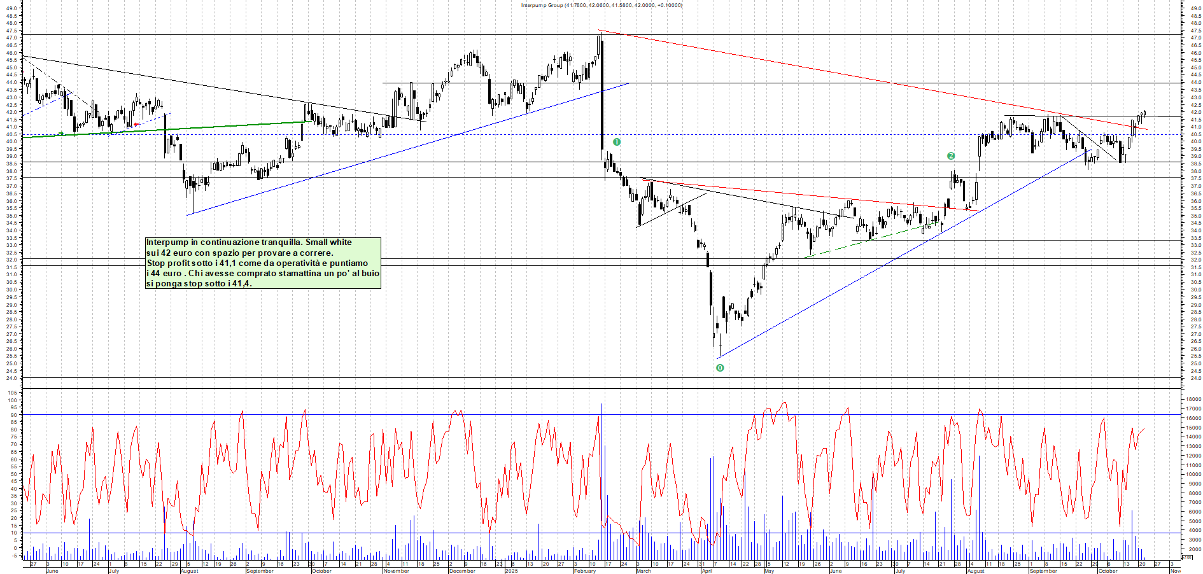Click the May label on the time axis
Viewport: 1203px width, 574px height.
coord(769,571)
